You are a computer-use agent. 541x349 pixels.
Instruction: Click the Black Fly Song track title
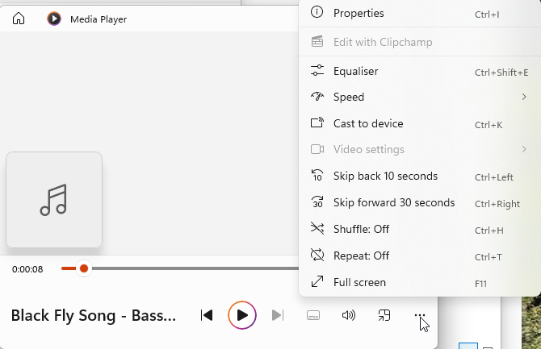pos(94,315)
